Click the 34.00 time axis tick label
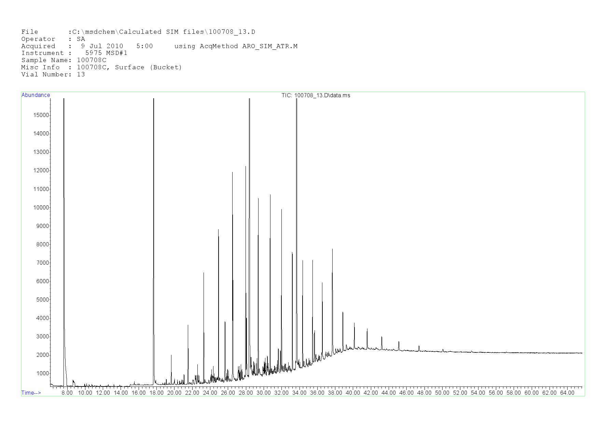This screenshot has width=599, height=423. coord(299,393)
